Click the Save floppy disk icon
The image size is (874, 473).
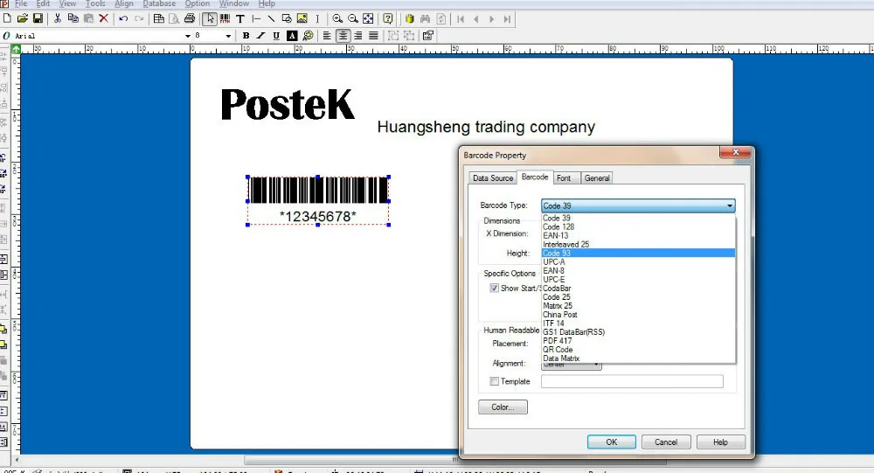[38, 19]
